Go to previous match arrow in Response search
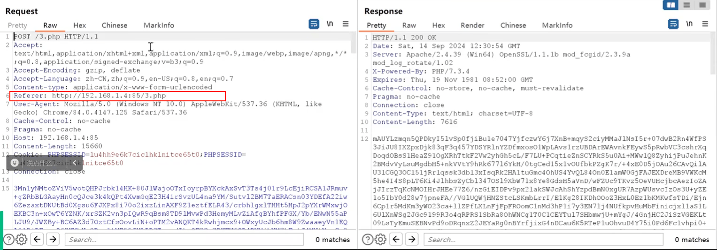Viewport: 717px width, 250px height. (x=396, y=240)
